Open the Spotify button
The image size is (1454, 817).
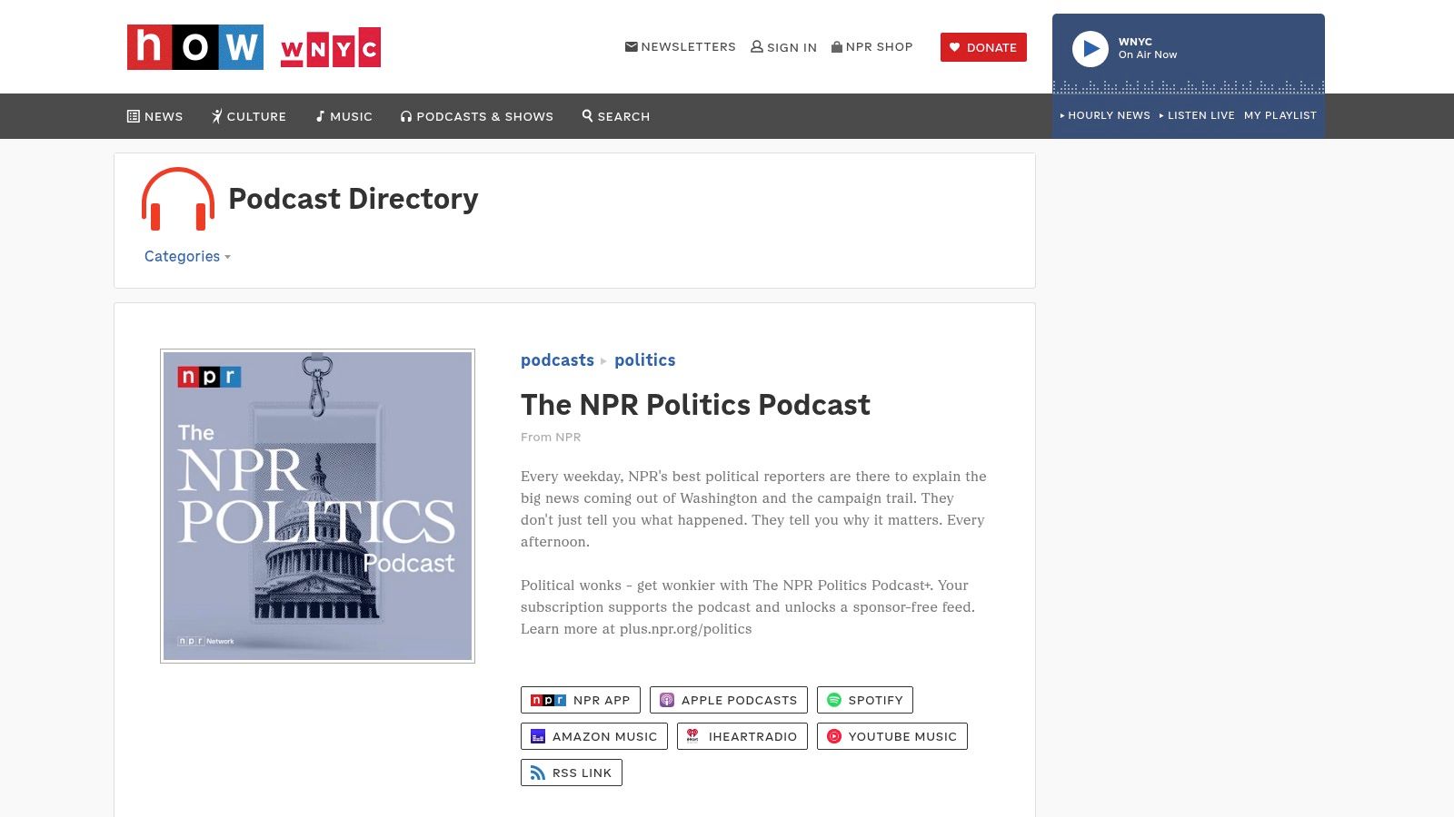[x=865, y=700]
